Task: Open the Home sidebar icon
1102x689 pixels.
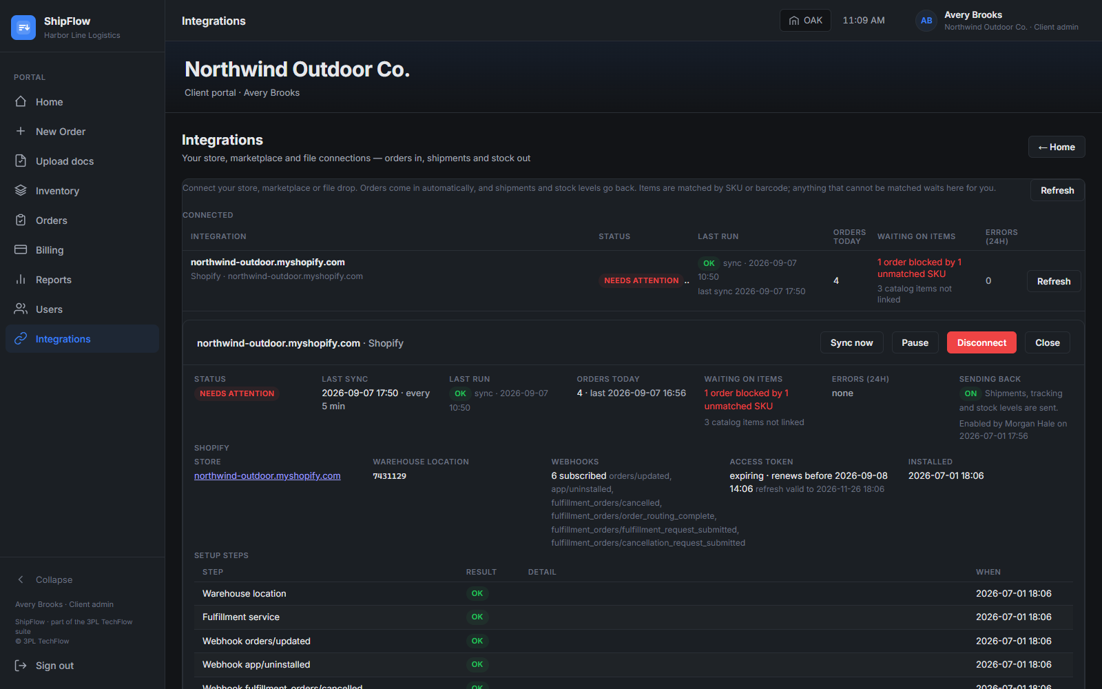Action: [x=21, y=101]
